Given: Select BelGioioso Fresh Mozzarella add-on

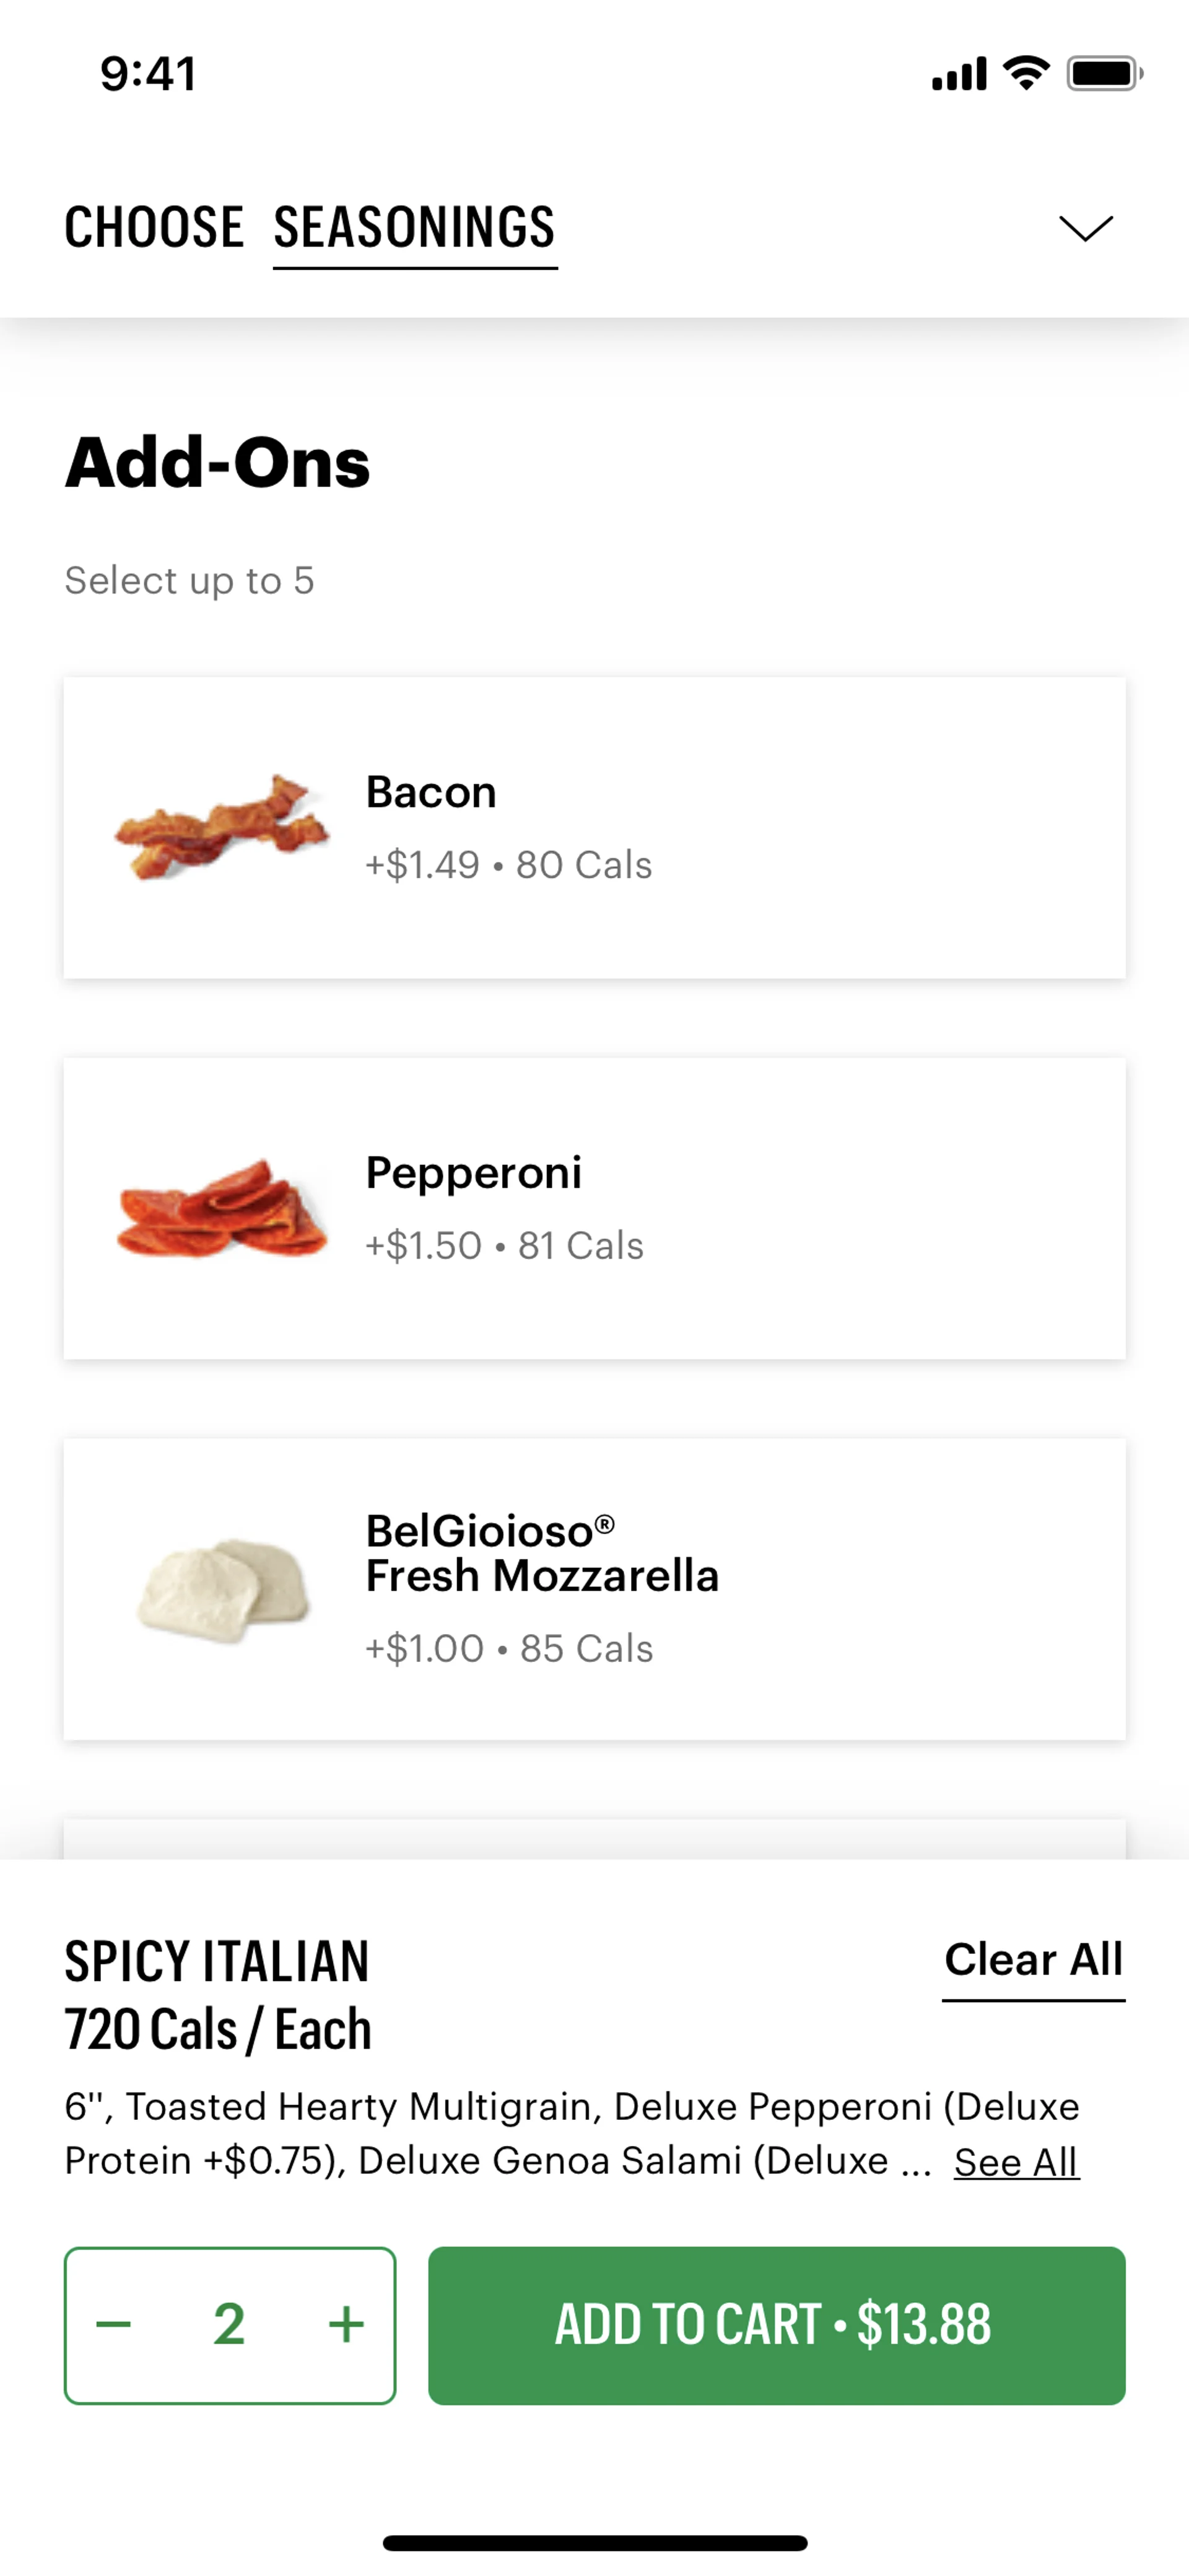Looking at the screenshot, I should pyautogui.click(x=594, y=1589).
